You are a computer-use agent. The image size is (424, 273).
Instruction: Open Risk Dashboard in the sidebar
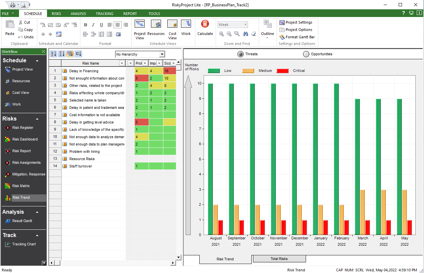(x=25, y=139)
